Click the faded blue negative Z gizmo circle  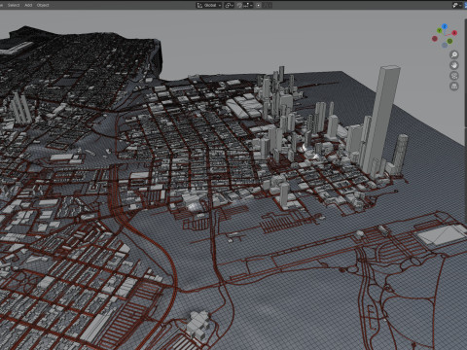pyautogui.click(x=445, y=45)
